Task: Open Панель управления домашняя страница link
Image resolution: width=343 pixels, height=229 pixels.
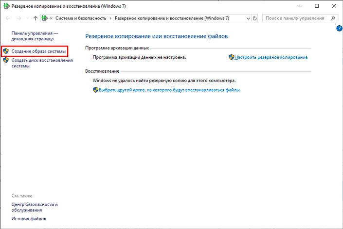Action: tap(35, 36)
